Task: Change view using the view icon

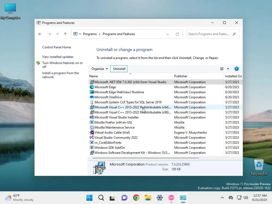Action: click(222, 69)
